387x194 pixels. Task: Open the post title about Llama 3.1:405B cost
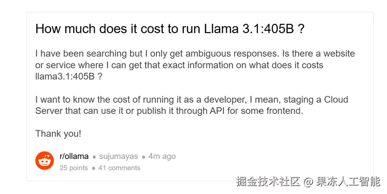point(170,29)
